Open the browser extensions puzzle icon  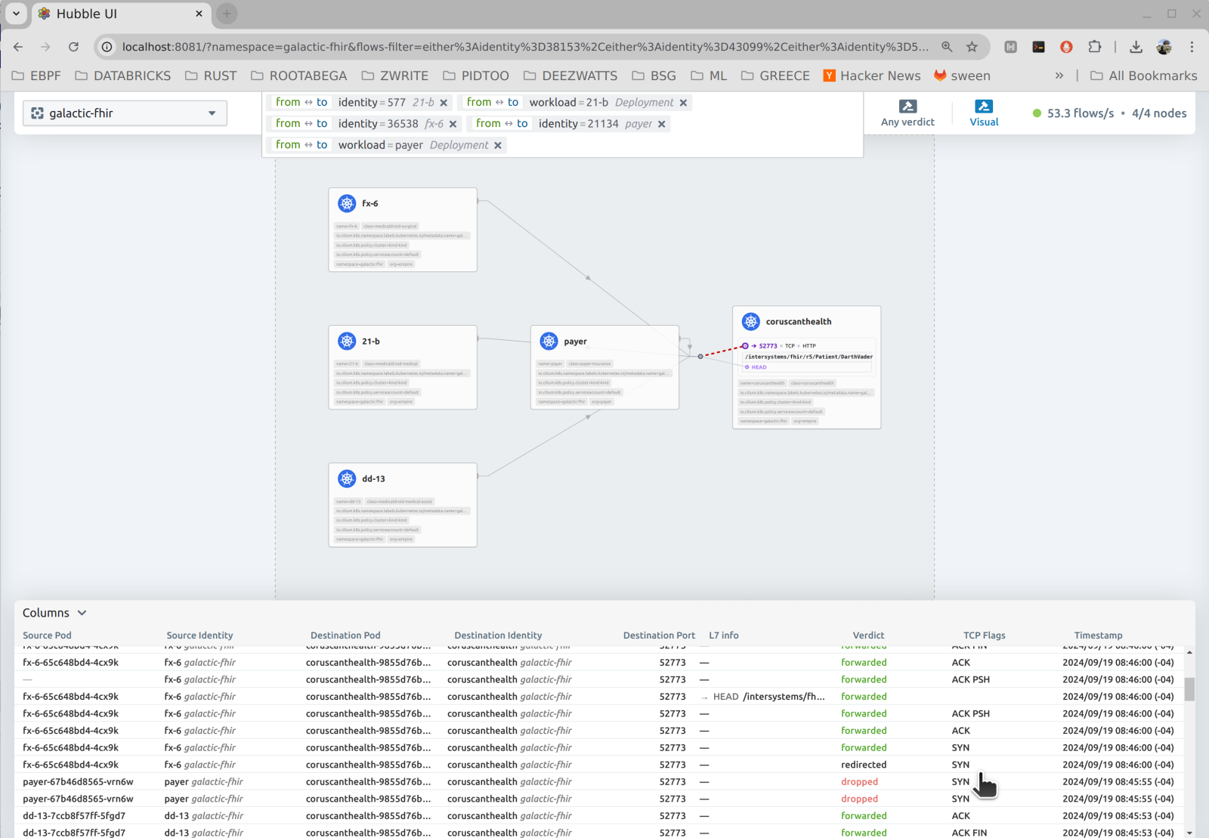(1094, 47)
